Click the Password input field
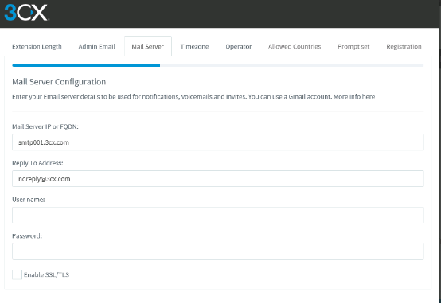Screen dimensions: 441x303 click(x=217, y=251)
